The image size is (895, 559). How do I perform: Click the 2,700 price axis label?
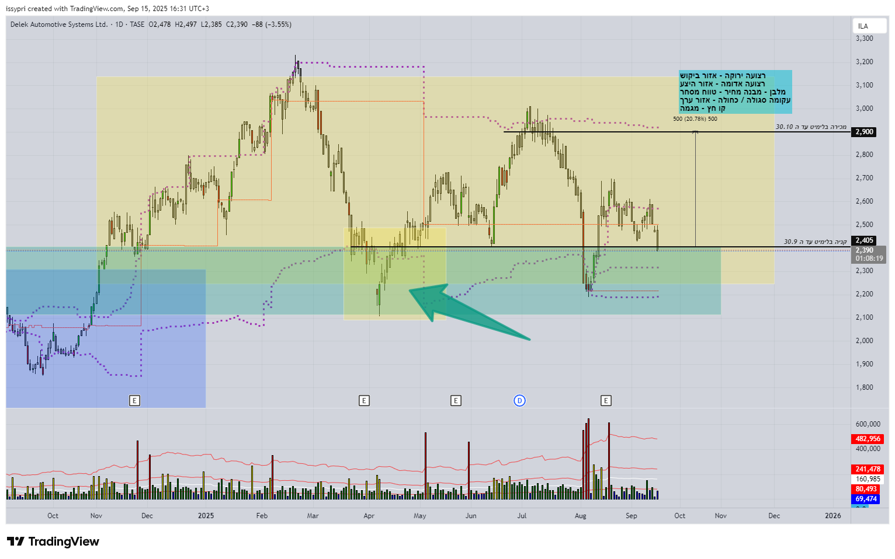[865, 178]
